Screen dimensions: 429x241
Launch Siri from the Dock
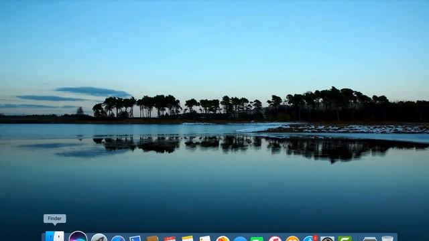78,236
